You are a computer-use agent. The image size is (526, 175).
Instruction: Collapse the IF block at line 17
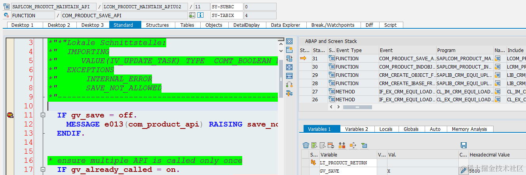coord(43,169)
